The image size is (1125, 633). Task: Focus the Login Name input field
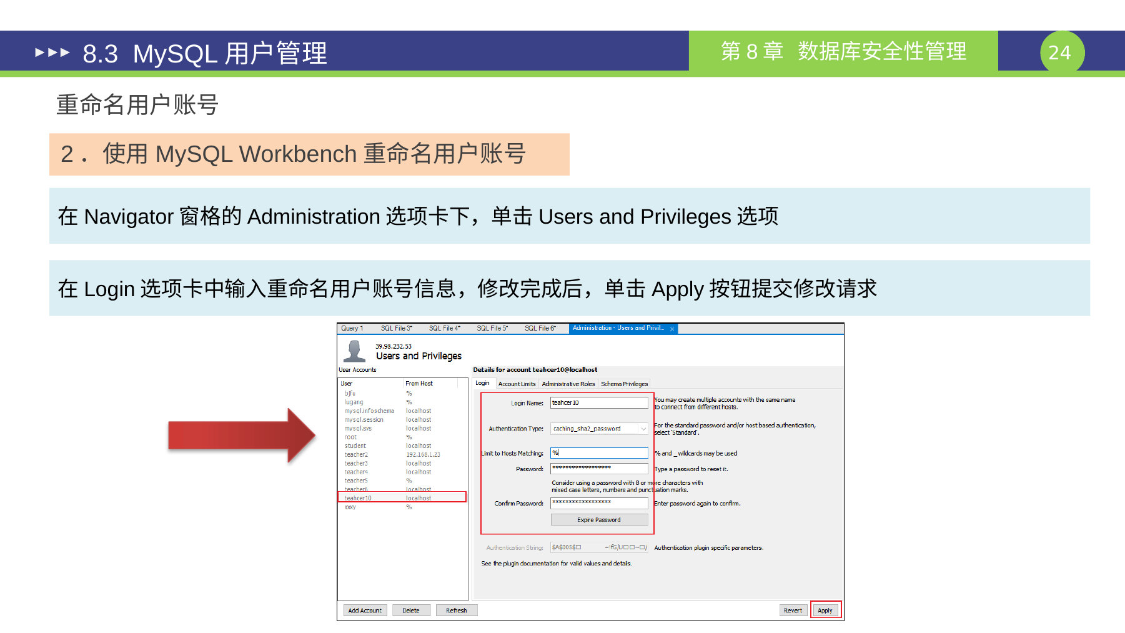tap(599, 403)
